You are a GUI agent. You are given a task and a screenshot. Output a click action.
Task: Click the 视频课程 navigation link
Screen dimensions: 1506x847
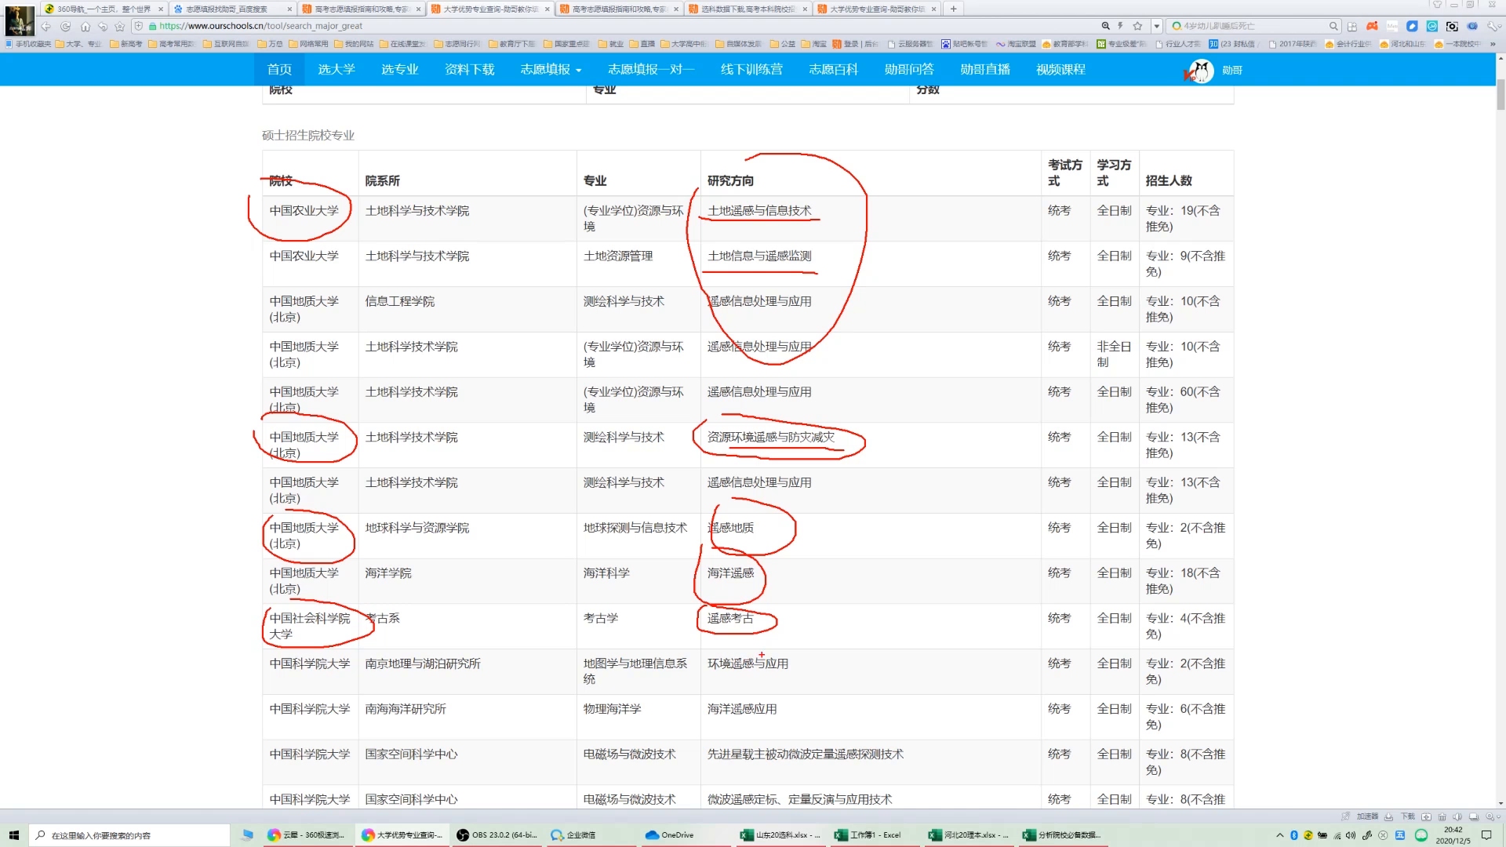coord(1060,70)
